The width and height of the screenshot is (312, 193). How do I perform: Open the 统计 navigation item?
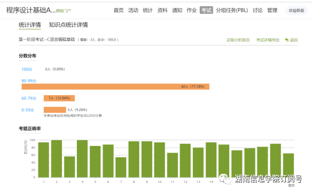147,10
